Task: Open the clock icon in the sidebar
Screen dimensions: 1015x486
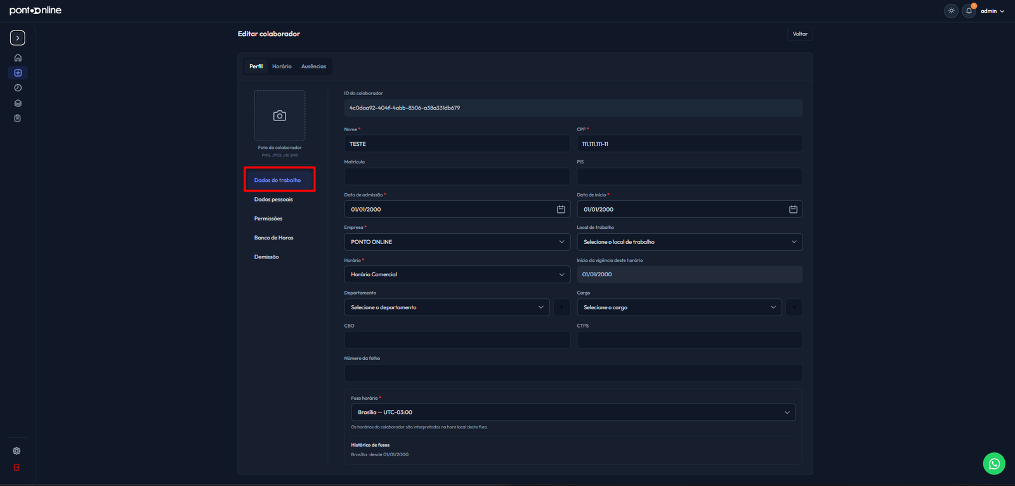Action: tap(18, 88)
